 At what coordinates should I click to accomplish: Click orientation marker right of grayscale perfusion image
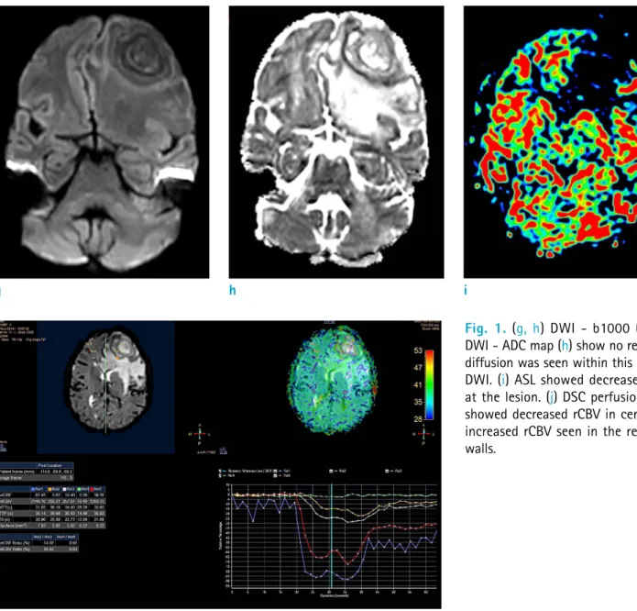pos(200,434)
